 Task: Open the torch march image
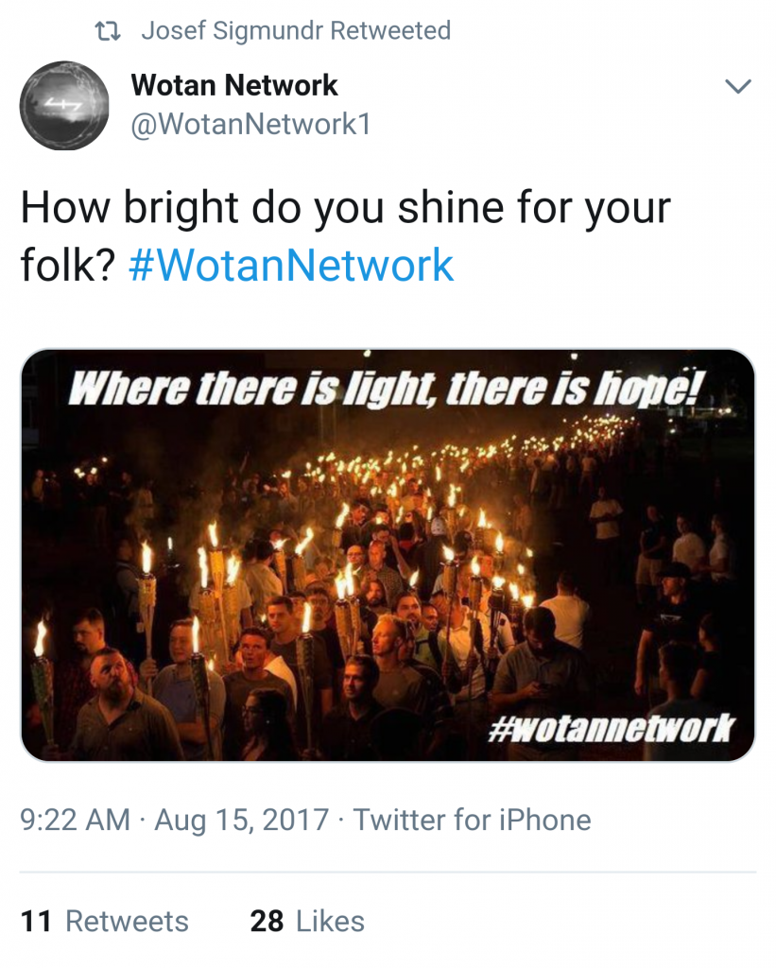(388, 555)
